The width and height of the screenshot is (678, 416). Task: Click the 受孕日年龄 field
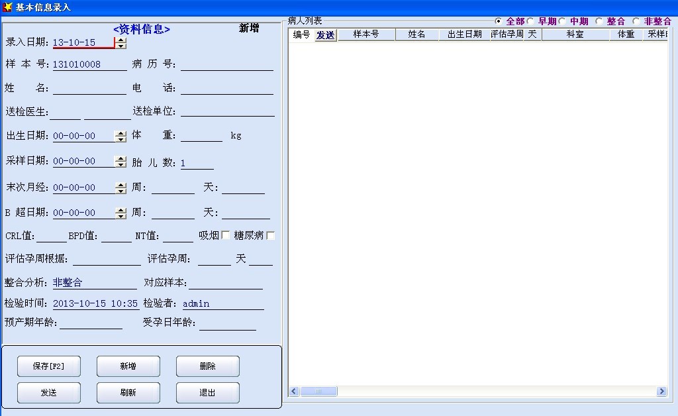pyautogui.click(x=228, y=324)
